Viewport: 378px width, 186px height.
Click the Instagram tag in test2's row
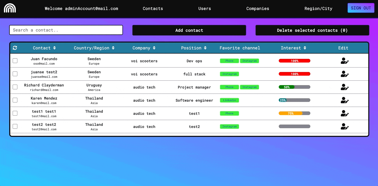(229, 126)
